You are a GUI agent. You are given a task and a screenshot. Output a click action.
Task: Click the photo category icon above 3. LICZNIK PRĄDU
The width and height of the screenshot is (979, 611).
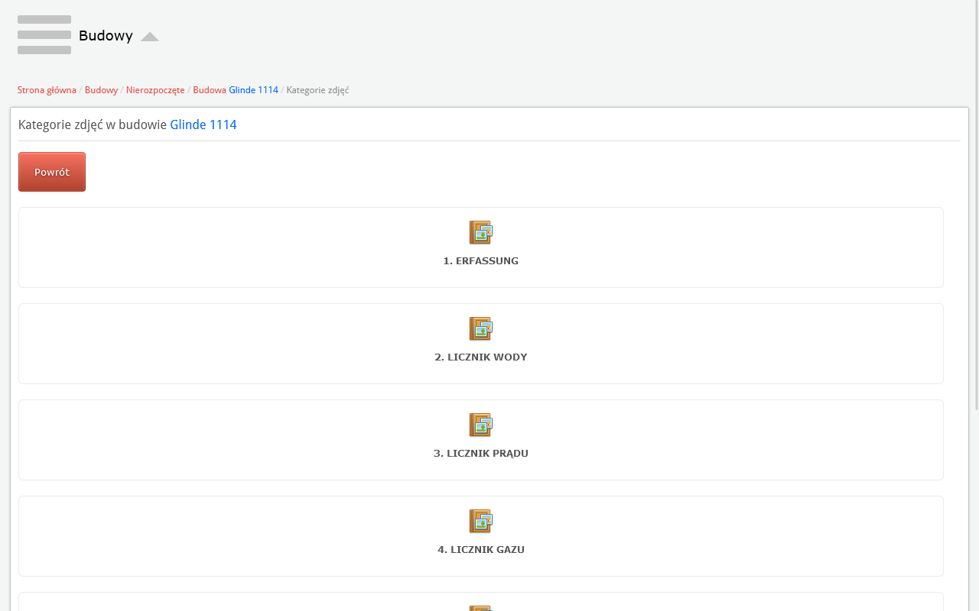point(480,425)
